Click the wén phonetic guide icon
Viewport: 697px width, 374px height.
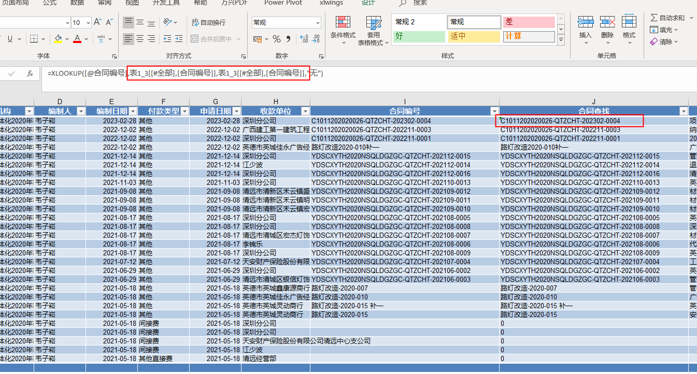coord(101,39)
